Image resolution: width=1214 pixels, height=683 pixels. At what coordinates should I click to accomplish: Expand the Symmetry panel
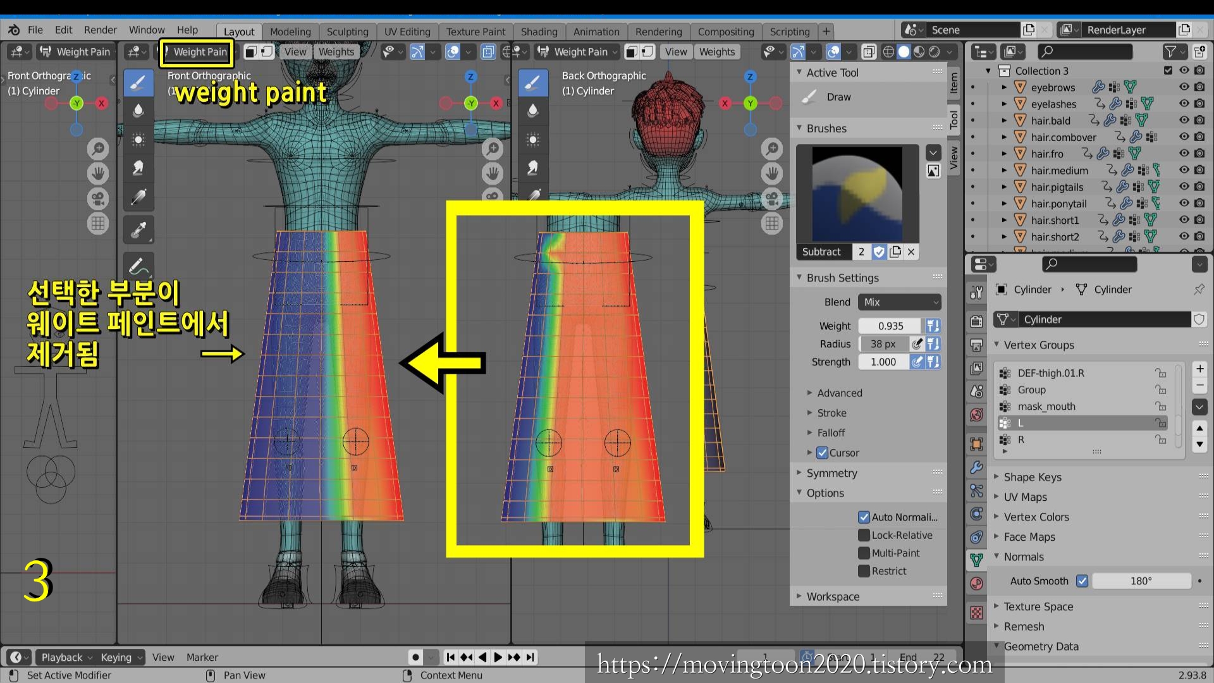(x=831, y=473)
